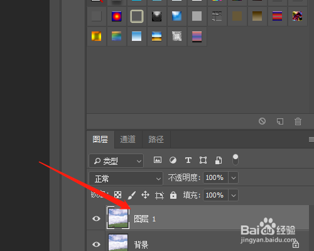Apply the dark gray flat style swatch
The image size is (314, 251).
coord(97,16)
